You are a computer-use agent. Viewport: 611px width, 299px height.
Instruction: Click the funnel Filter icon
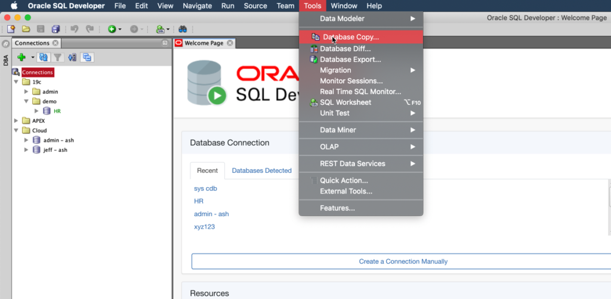point(58,58)
